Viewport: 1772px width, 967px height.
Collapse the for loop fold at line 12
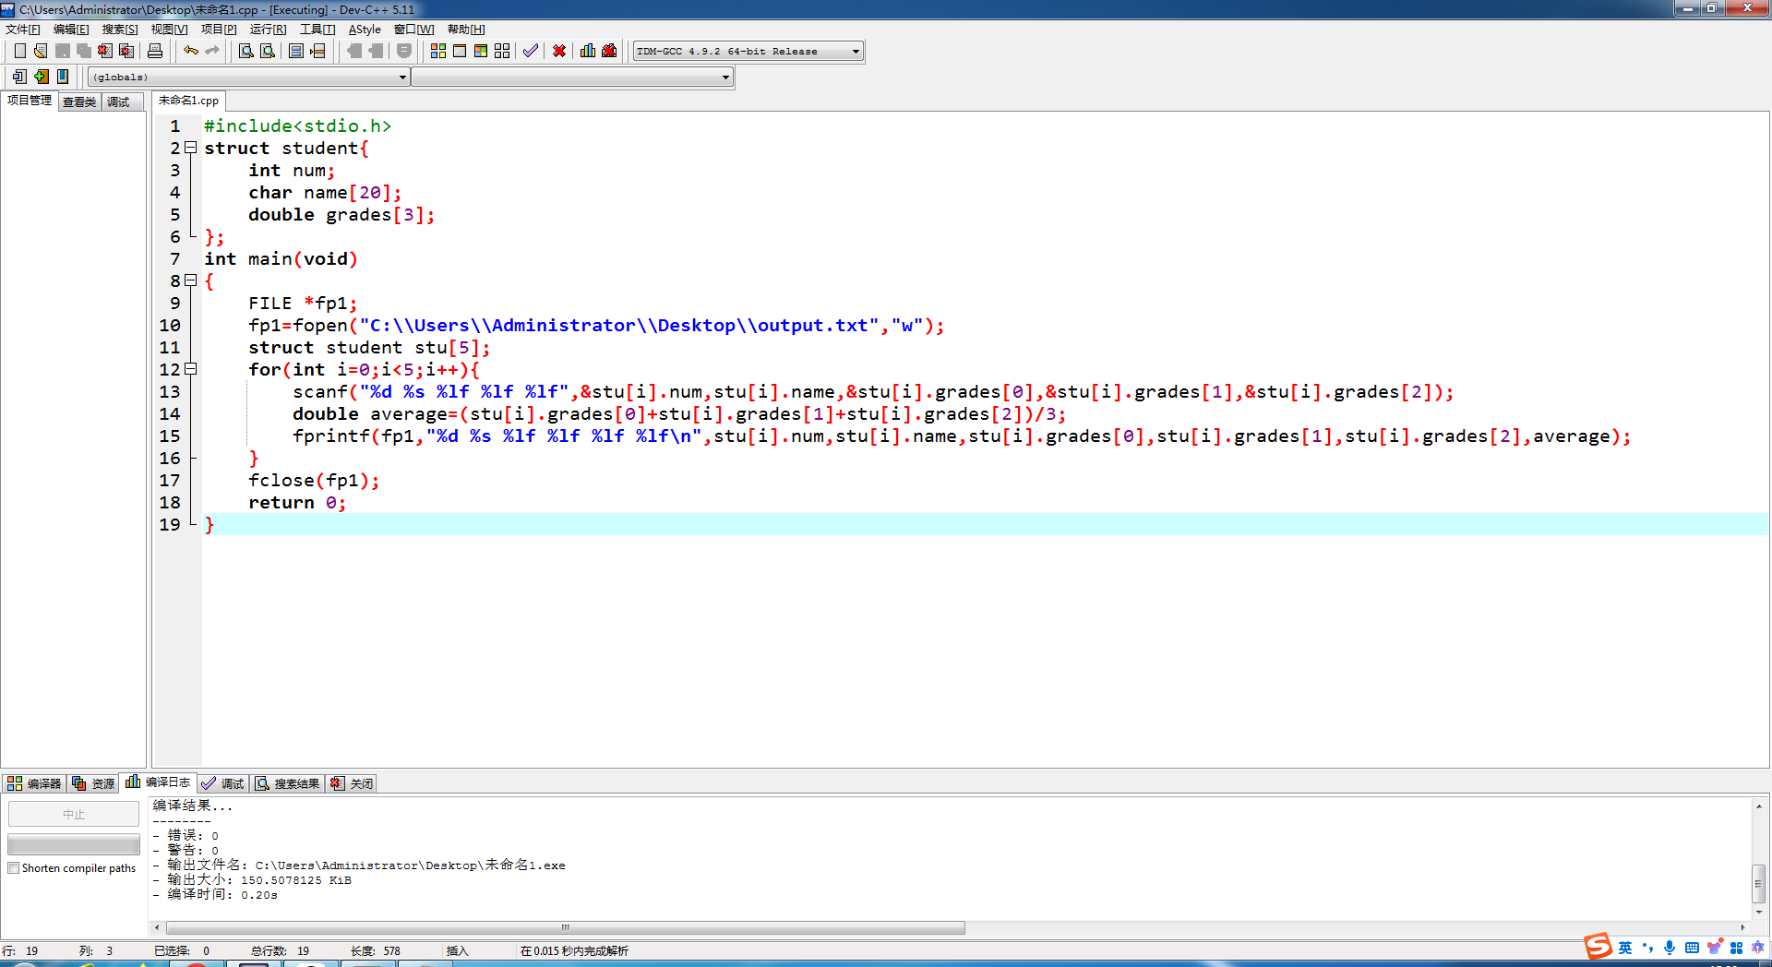[191, 369]
